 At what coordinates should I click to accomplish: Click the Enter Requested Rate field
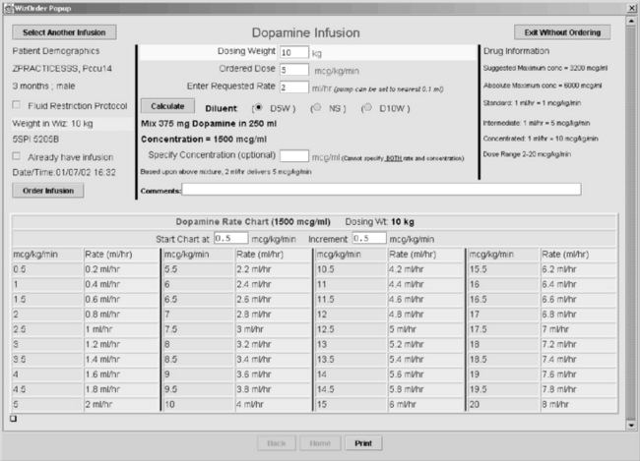tap(293, 87)
